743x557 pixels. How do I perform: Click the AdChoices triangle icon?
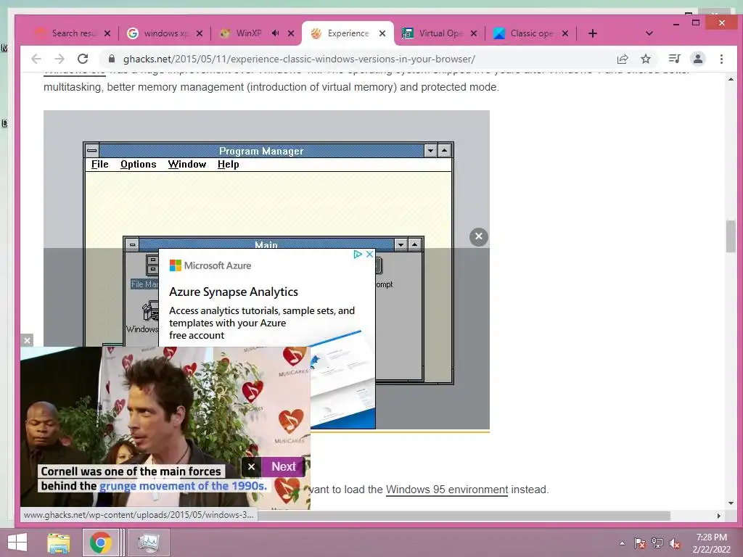358,255
